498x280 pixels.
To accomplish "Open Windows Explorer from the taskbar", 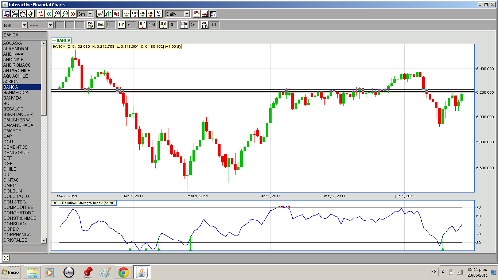I will point(32,272).
